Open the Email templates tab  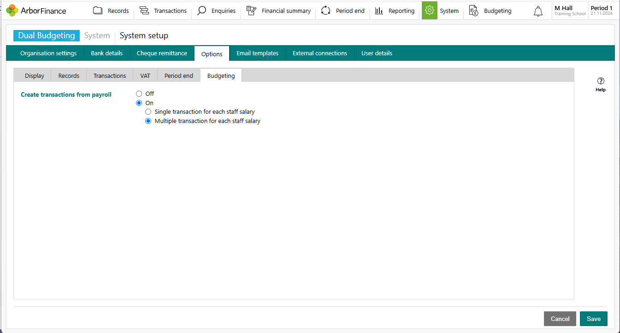pos(257,53)
